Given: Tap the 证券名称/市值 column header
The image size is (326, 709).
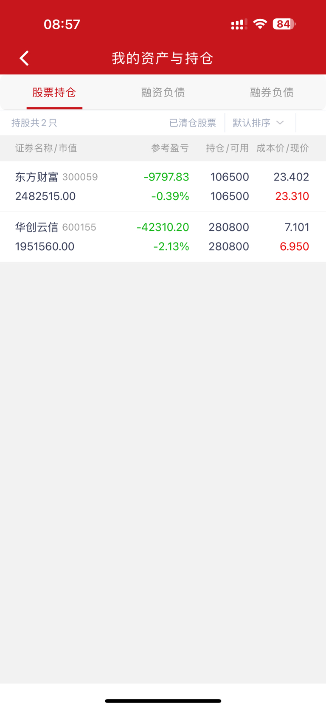Looking at the screenshot, I should click(46, 148).
